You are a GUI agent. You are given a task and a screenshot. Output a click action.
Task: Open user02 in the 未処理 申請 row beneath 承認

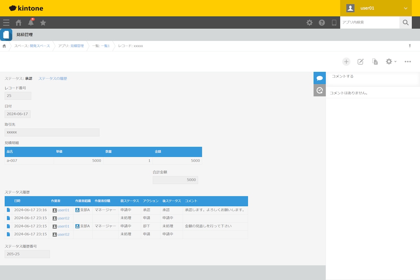pyautogui.click(x=63, y=218)
